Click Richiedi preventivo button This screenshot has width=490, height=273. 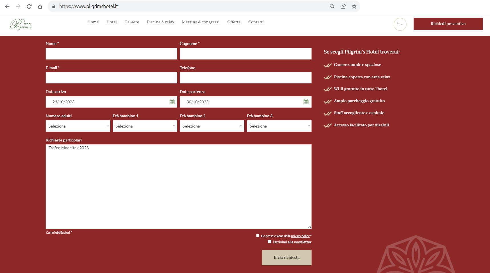[x=448, y=24]
